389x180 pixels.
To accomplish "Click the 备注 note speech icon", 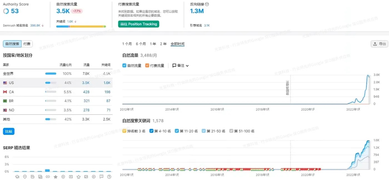I will [x=174, y=66].
